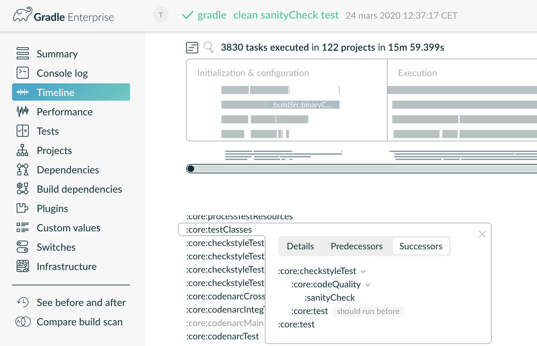
Task: Click the Initialization & configuration phase header
Action: coord(253,73)
